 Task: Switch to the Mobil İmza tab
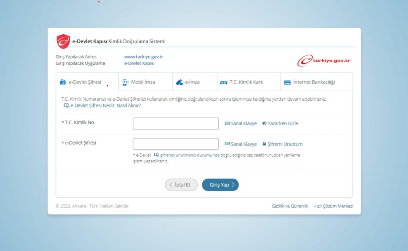[143, 82]
